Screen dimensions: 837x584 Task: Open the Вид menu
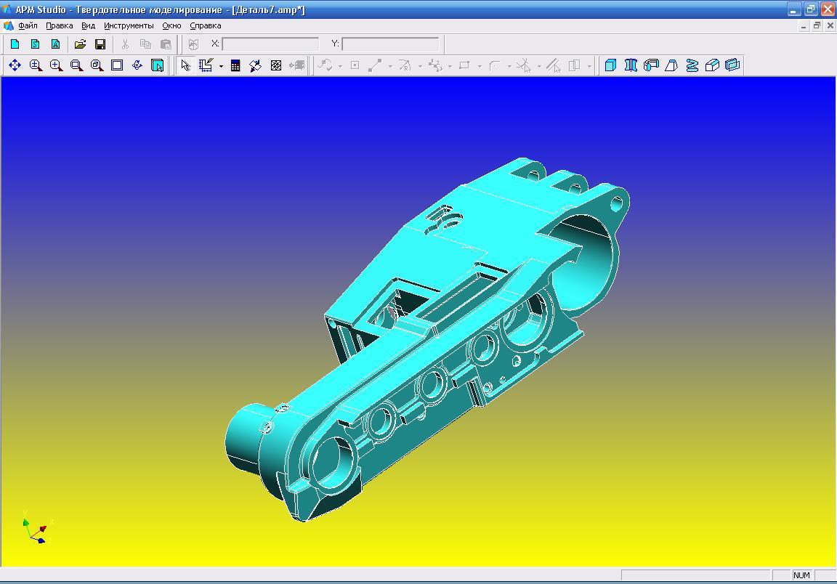pos(88,25)
